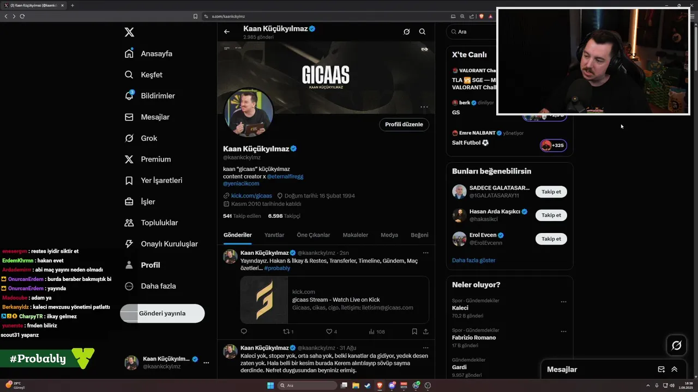Share the first post
The width and height of the screenshot is (698, 392).
pos(426,331)
